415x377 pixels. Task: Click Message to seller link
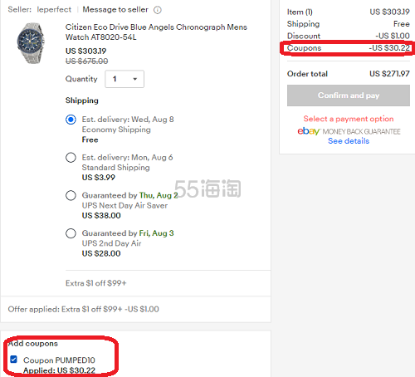115,10
